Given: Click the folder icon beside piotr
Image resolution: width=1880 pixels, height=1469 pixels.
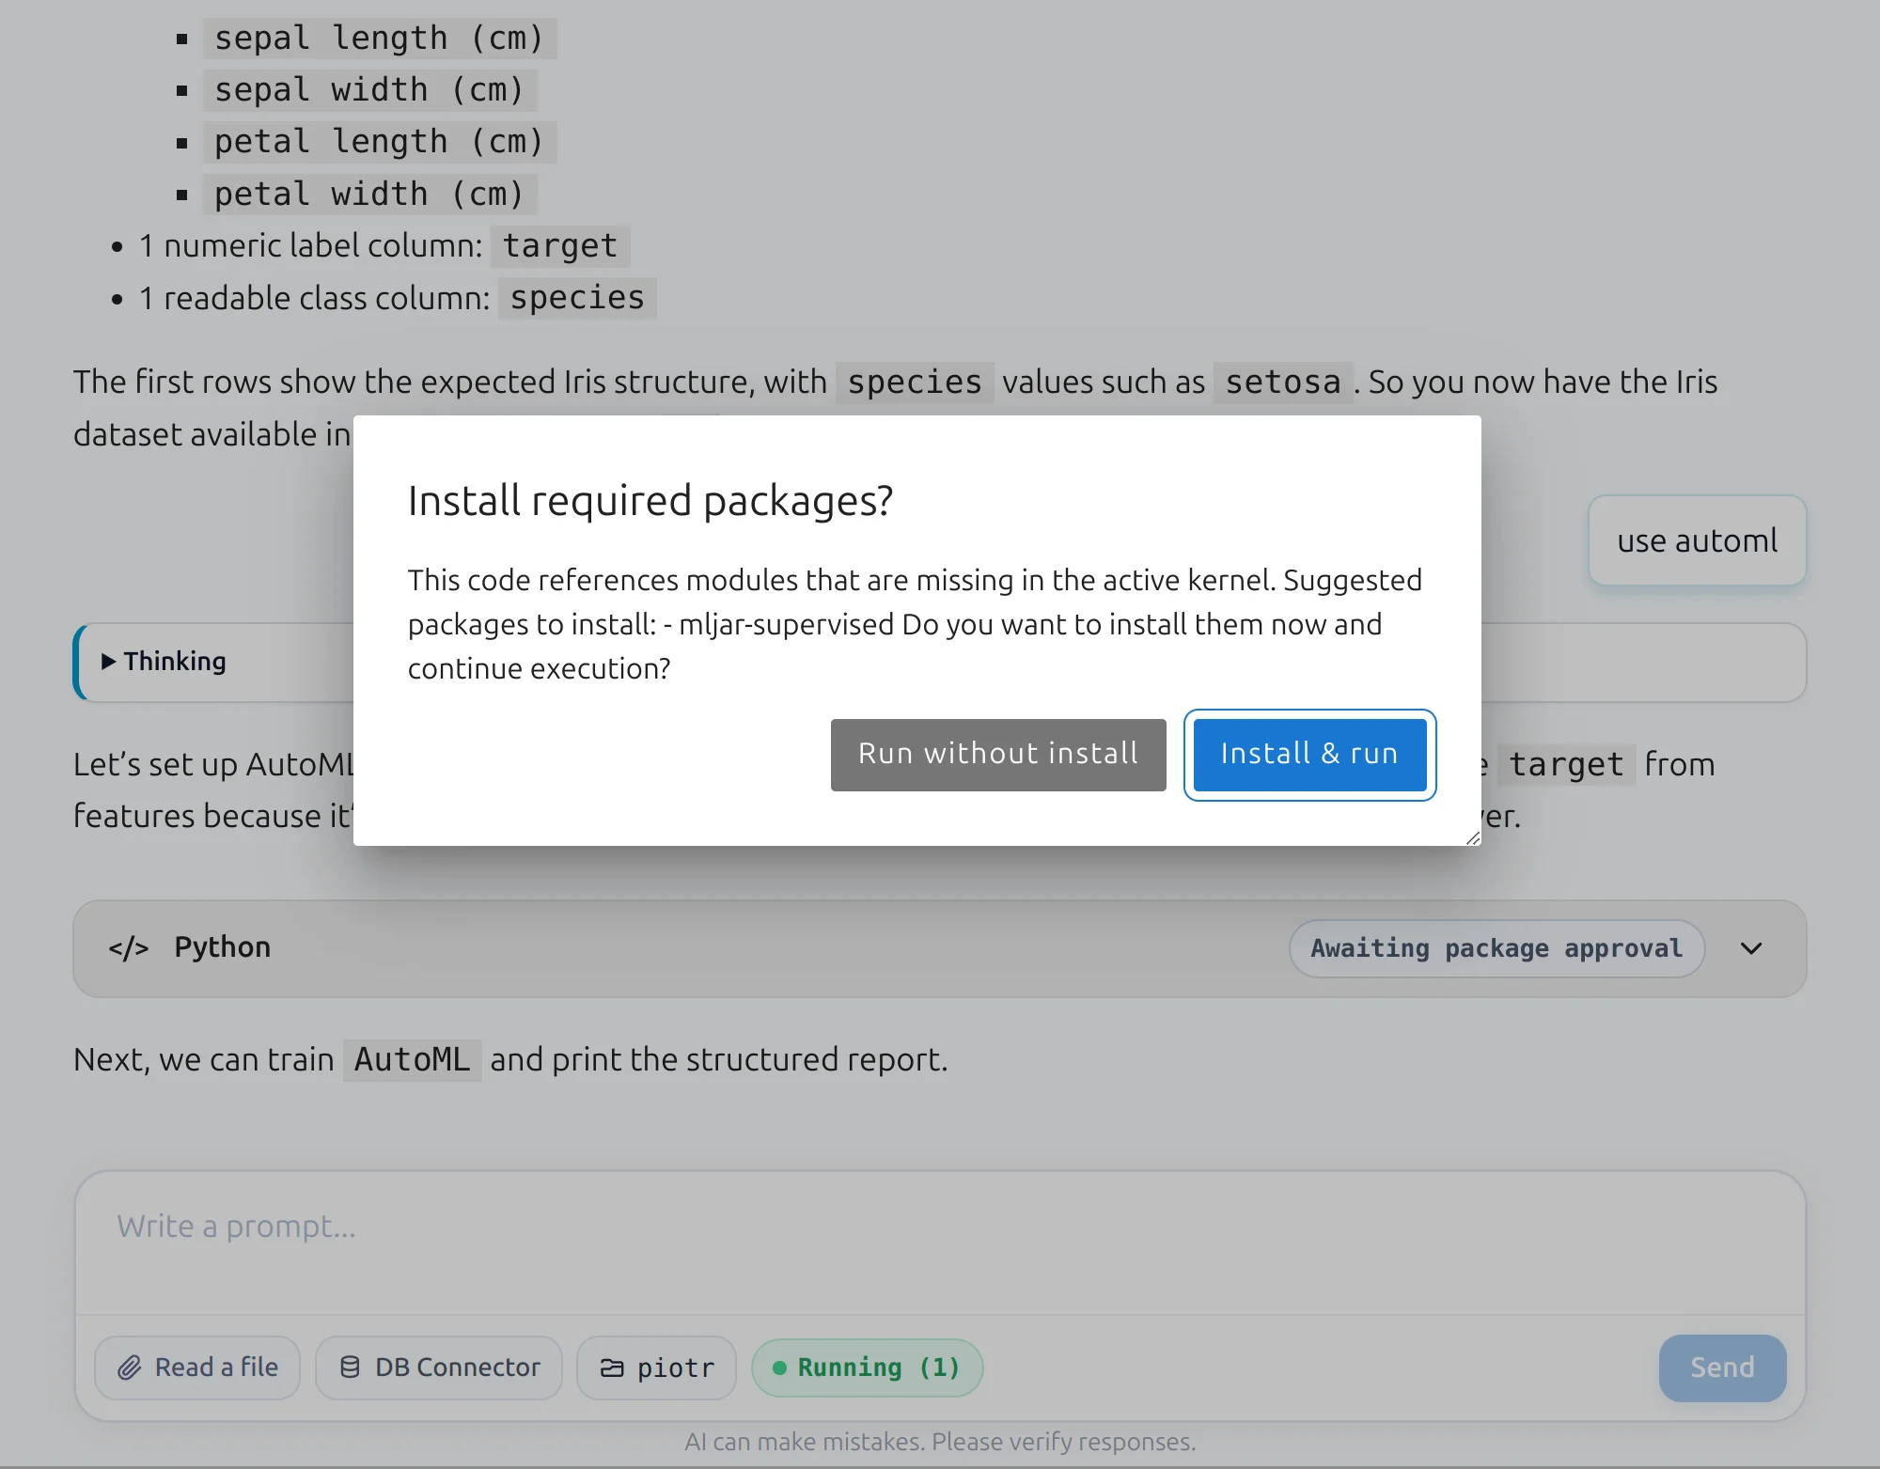Looking at the screenshot, I should pos(614,1367).
